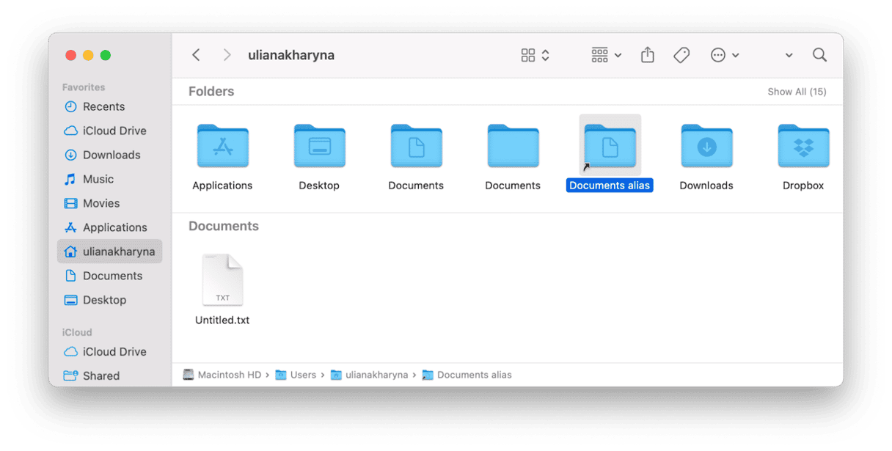
Task: Click the Dropbox folder label
Action: coord(803,186)
